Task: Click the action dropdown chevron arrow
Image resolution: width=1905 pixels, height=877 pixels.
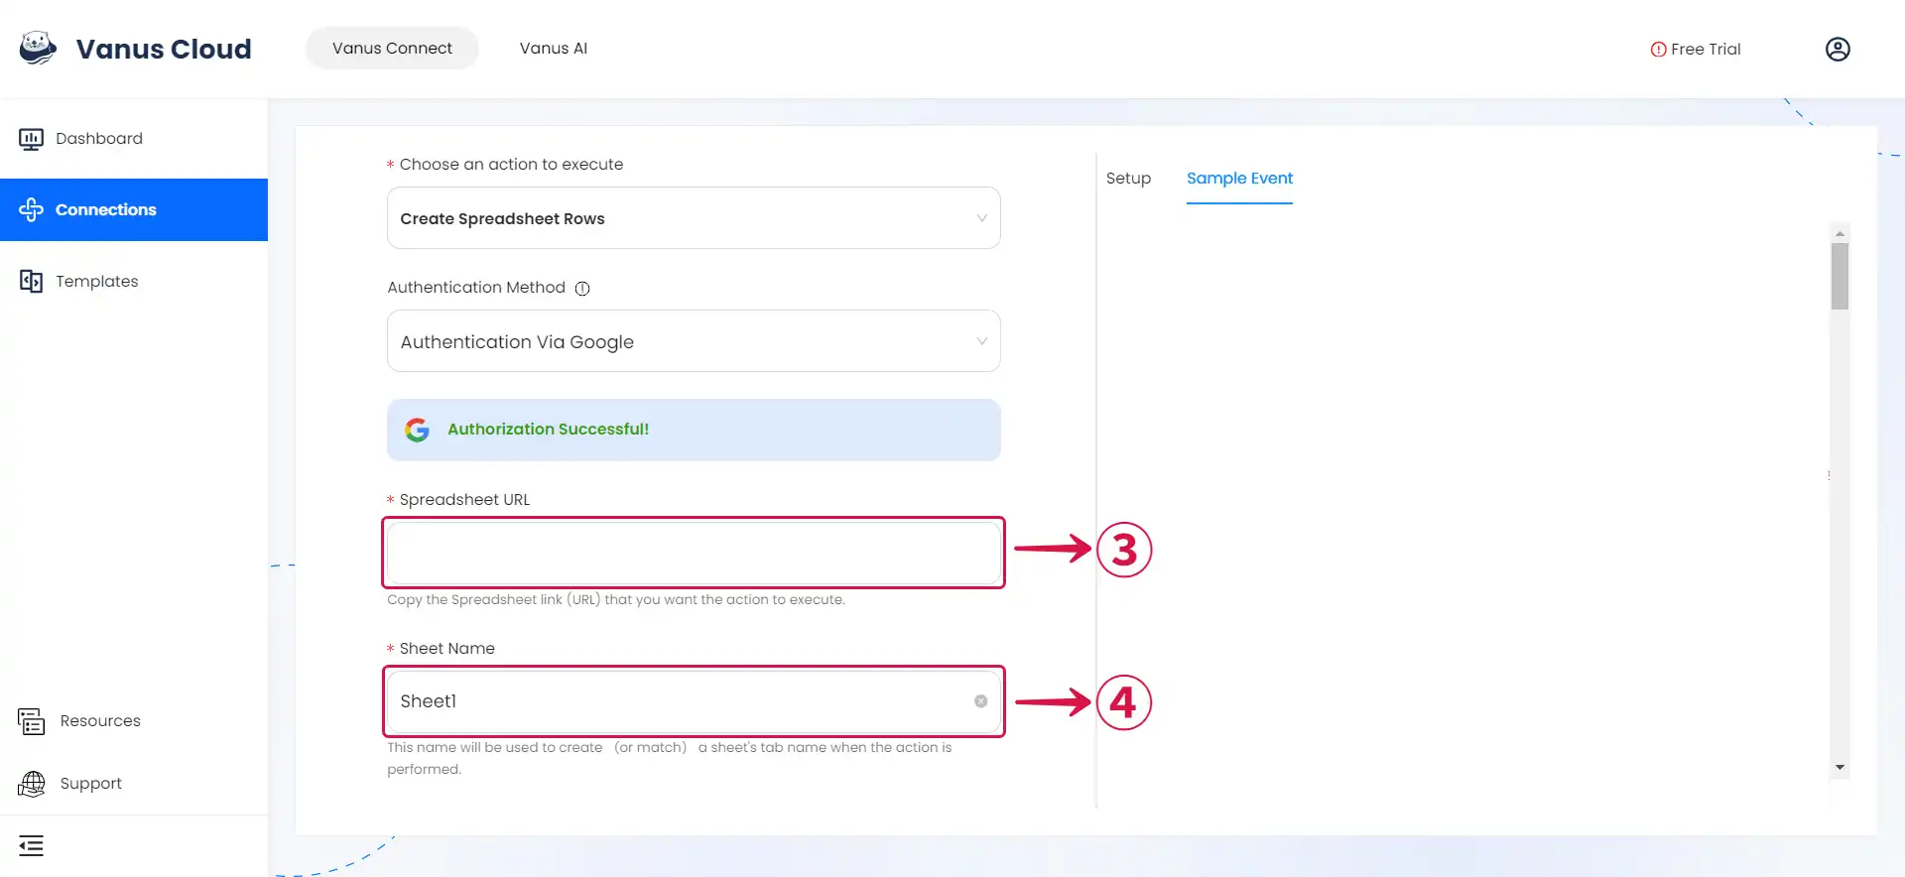Action: [981, 218]
